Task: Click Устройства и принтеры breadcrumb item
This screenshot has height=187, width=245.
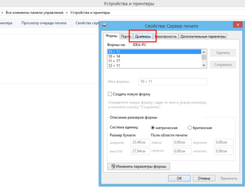Action: (90, 12)
